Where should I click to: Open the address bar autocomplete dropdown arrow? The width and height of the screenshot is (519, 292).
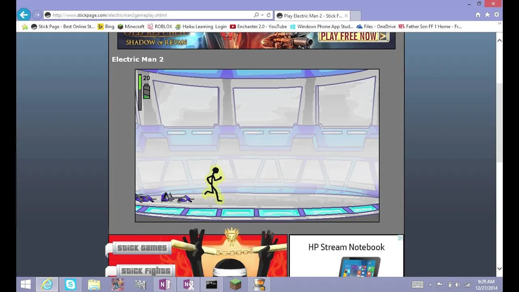tap(262, 15)
